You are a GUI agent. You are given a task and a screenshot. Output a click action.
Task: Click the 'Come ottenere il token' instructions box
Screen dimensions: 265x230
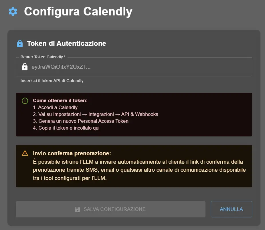(134, 114)
